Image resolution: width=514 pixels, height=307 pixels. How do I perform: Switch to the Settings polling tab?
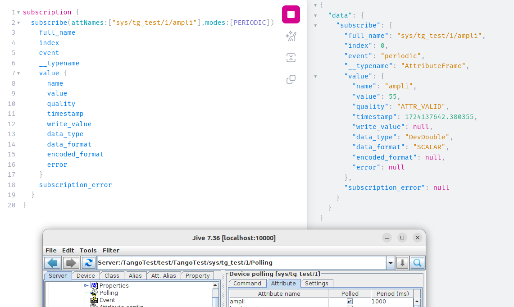point(317,283)
